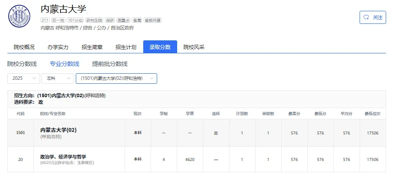This screenshot has width=397, height=177.
Task: Open the 招生简章 tab
Action: click(92, 47)
